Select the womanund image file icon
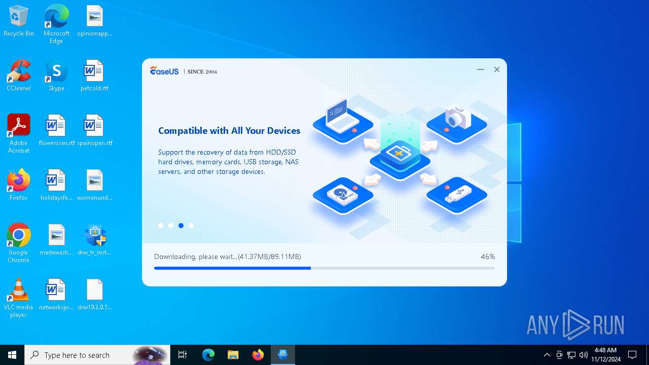649x365 pixels. click(95, 186)
